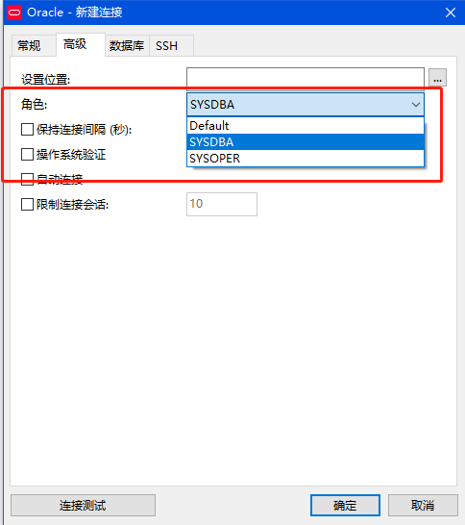This screenshot has width=465, height=525.
Task: Click the 设置位置 text field
Action: [306, 78]
